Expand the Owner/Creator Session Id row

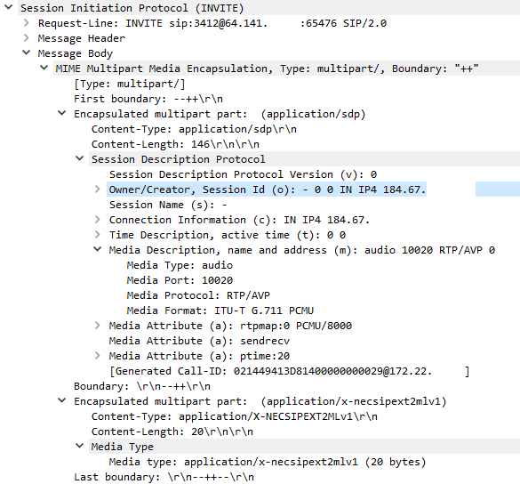pos(97,190)
